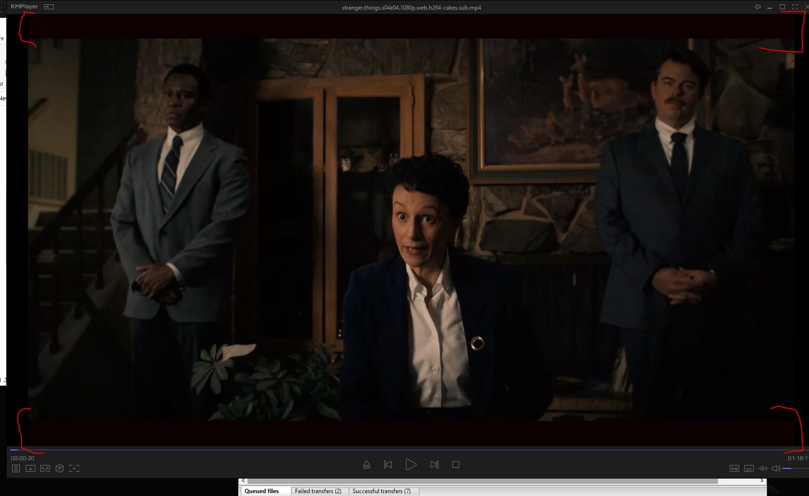Switch to the Failed transfers tab
Image resolution: width=809 pixels, height=496 pixels.
click(x=318, y=491)
